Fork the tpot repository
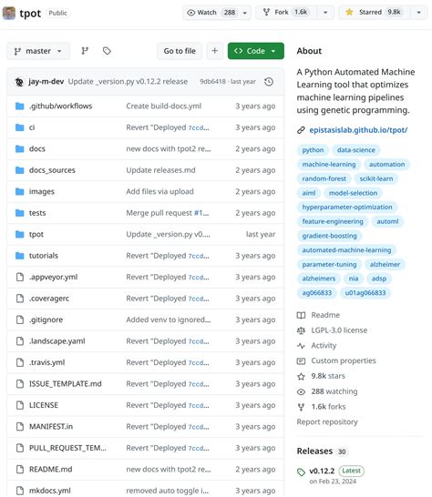Screen dimensions: 432x497 pyautogui.click(x=286, y=13)
